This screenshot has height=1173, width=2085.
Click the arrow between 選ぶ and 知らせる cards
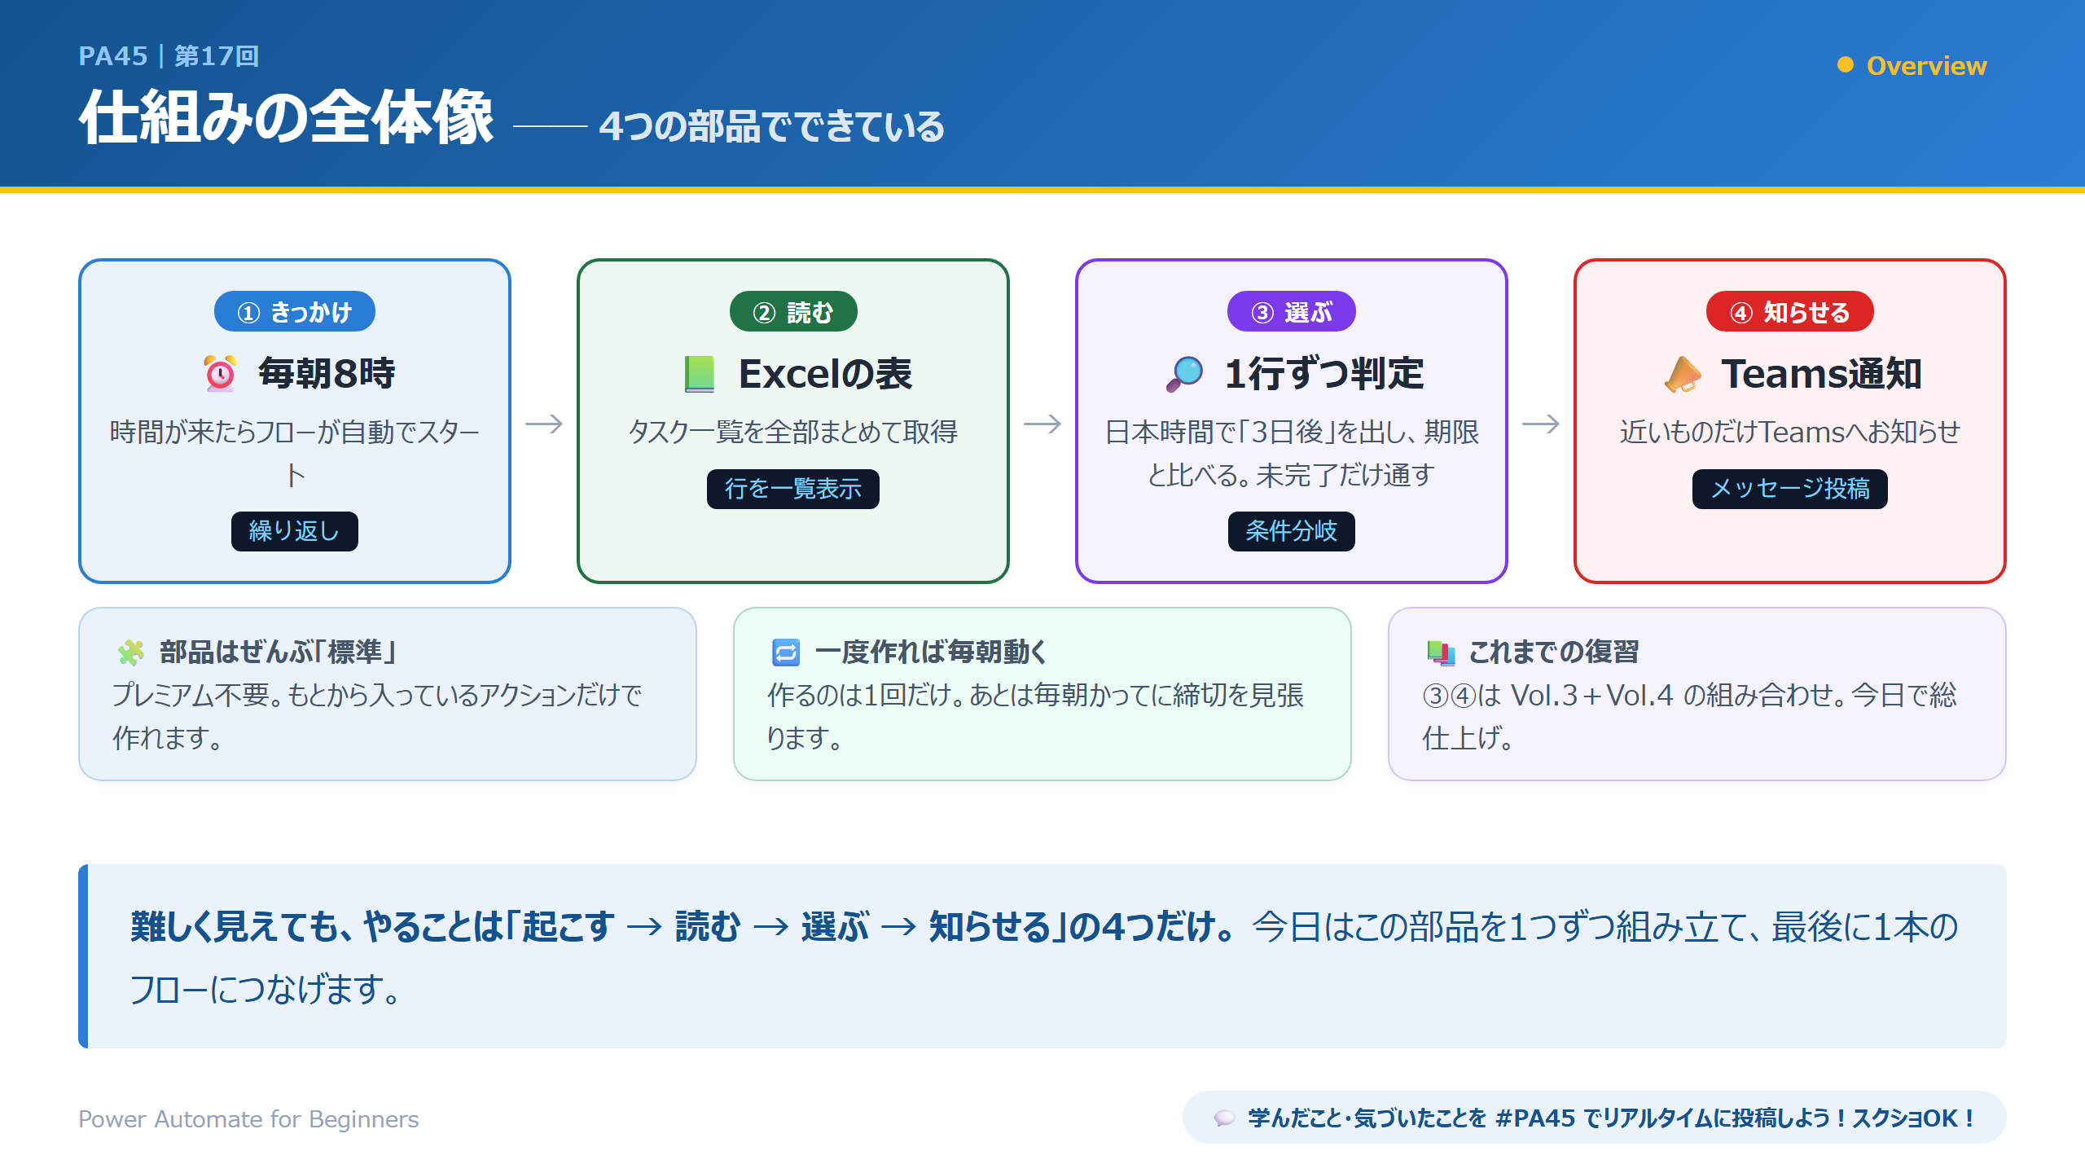click(x=1541, y=424)
